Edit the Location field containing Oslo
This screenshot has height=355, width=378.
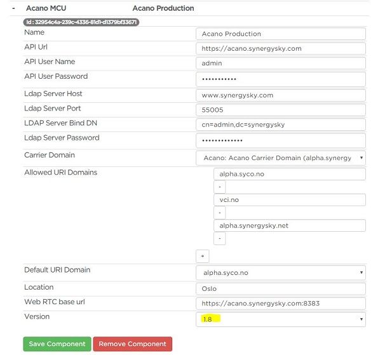281,289
